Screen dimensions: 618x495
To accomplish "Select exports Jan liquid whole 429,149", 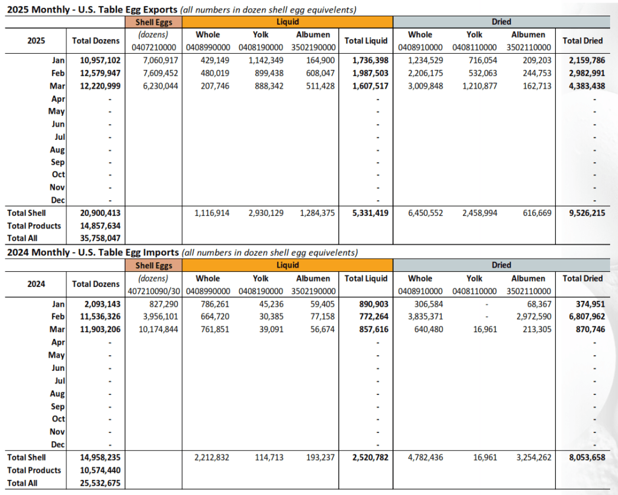I will point(215,60).
